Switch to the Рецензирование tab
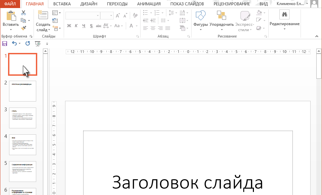The width and height of the screenshot is (322, 195). pos(232,4)
